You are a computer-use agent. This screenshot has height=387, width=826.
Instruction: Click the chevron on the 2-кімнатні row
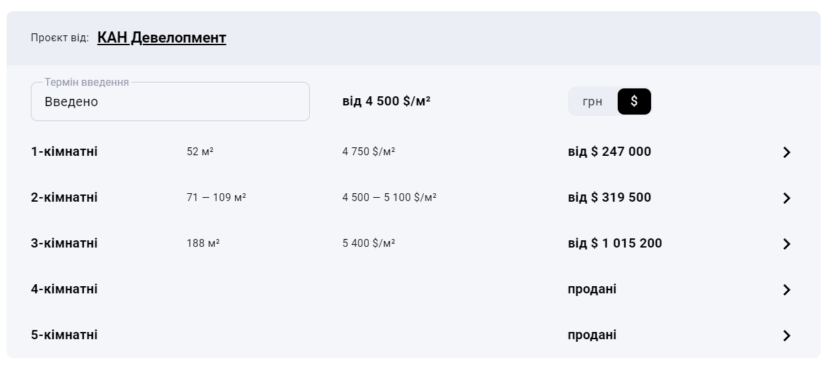[787, 198]
